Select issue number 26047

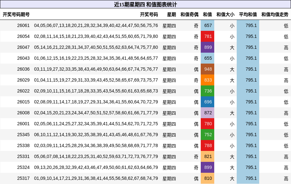[23, 47]
